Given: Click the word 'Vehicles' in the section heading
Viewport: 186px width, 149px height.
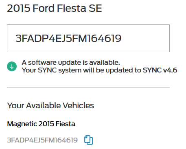Looking at the screenshot, I should pyautogui.click(x=78, y=105).
